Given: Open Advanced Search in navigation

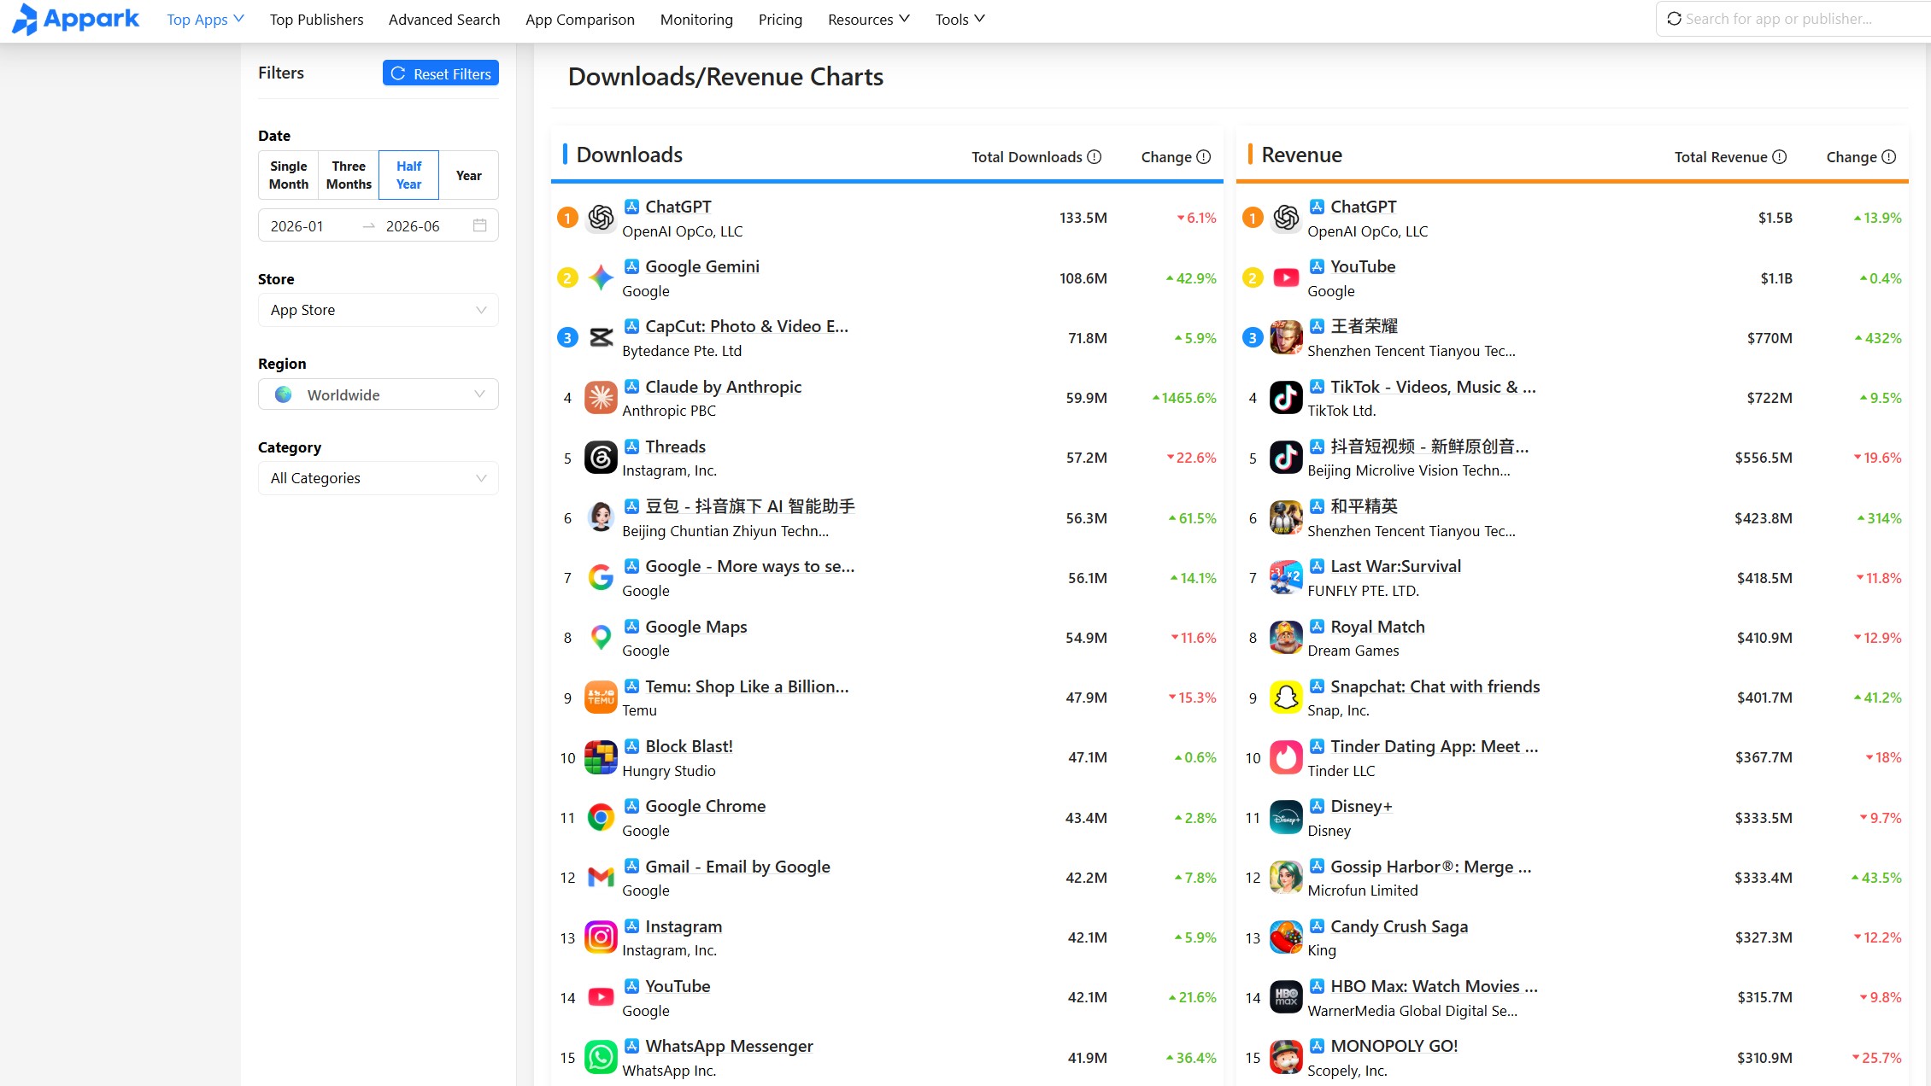Looking at the screenshot, I should pyautogui.click(x=444, y=19).
